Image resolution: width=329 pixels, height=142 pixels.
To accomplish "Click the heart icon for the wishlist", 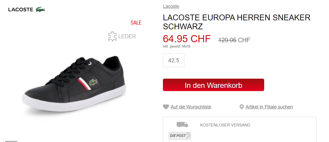I will (x=166, y=107).
